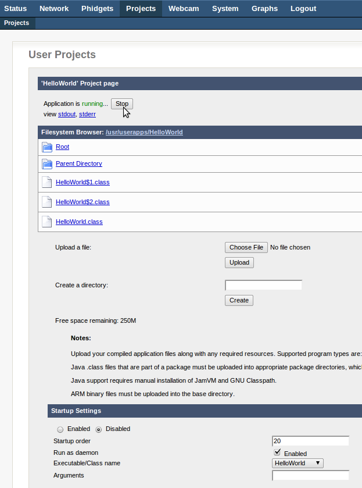The height and width of the screenshot is (488, 362).
Task: Click the Root folder icon
Action: pyautogui.click(x=47, y=147)
